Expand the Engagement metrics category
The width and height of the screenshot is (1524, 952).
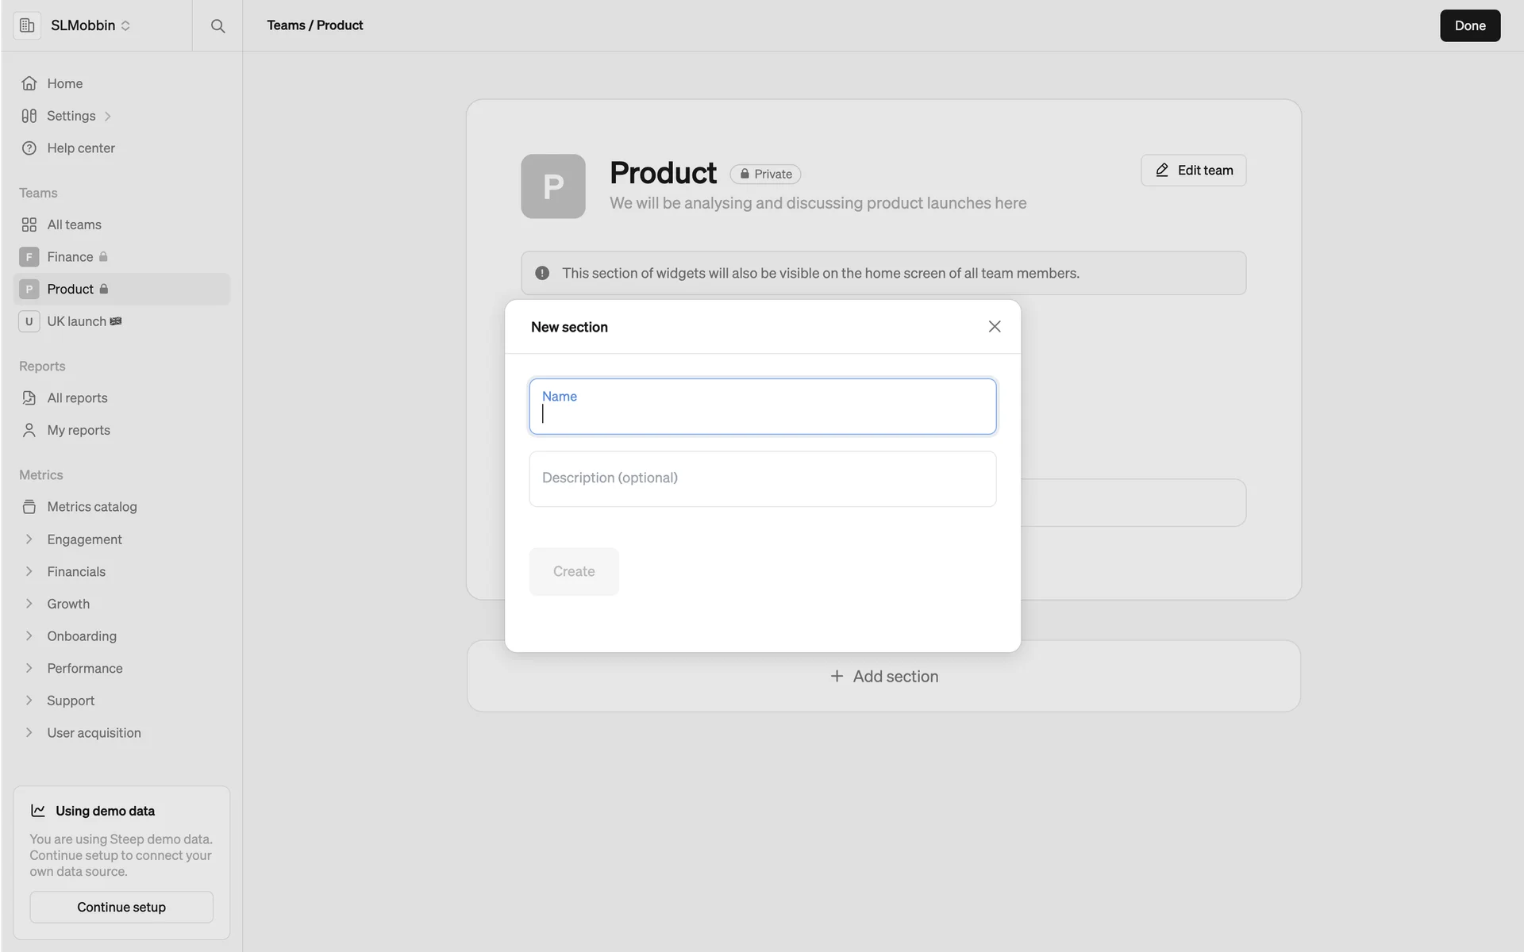(29, 539)
